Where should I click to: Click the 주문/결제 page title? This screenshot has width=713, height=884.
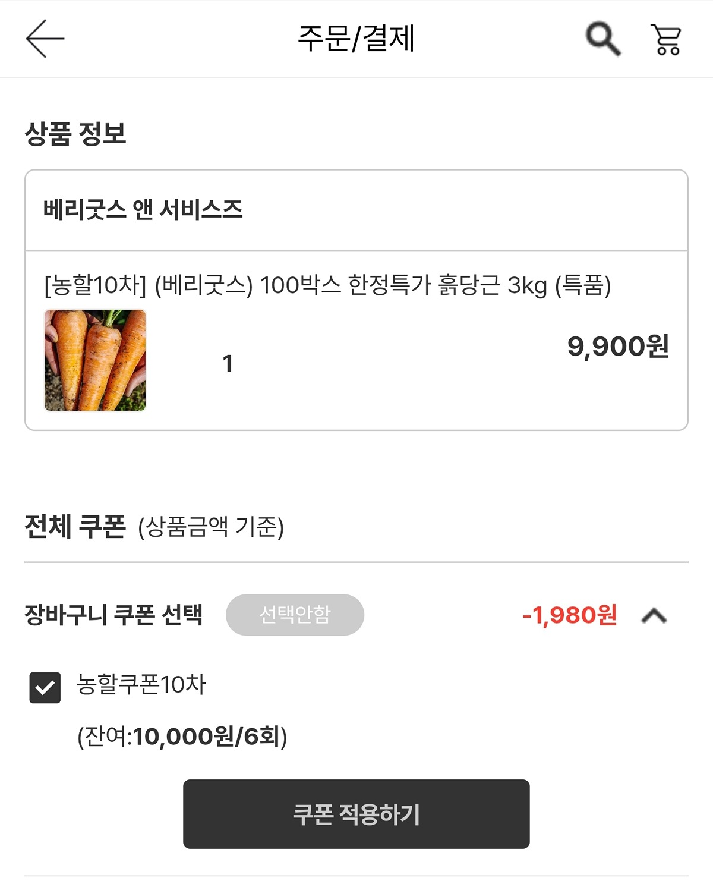[356, 39]
